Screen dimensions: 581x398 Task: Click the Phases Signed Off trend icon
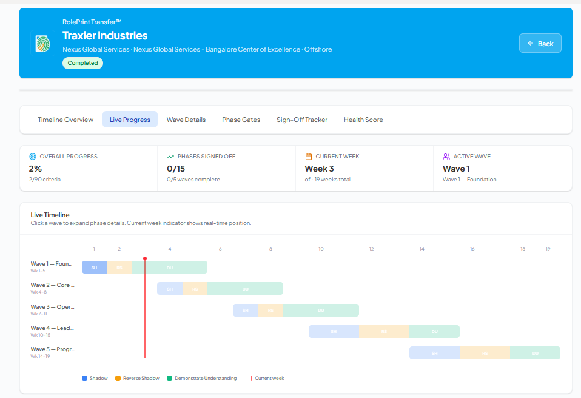pyautogui.click(x=171, y=157)
